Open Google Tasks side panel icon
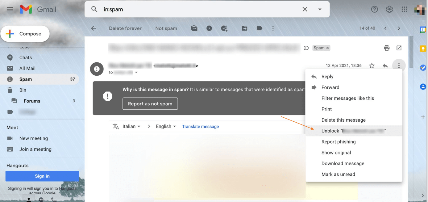This screenshot has height=202, width=428. pyautogui.click(x=423, y=68)
